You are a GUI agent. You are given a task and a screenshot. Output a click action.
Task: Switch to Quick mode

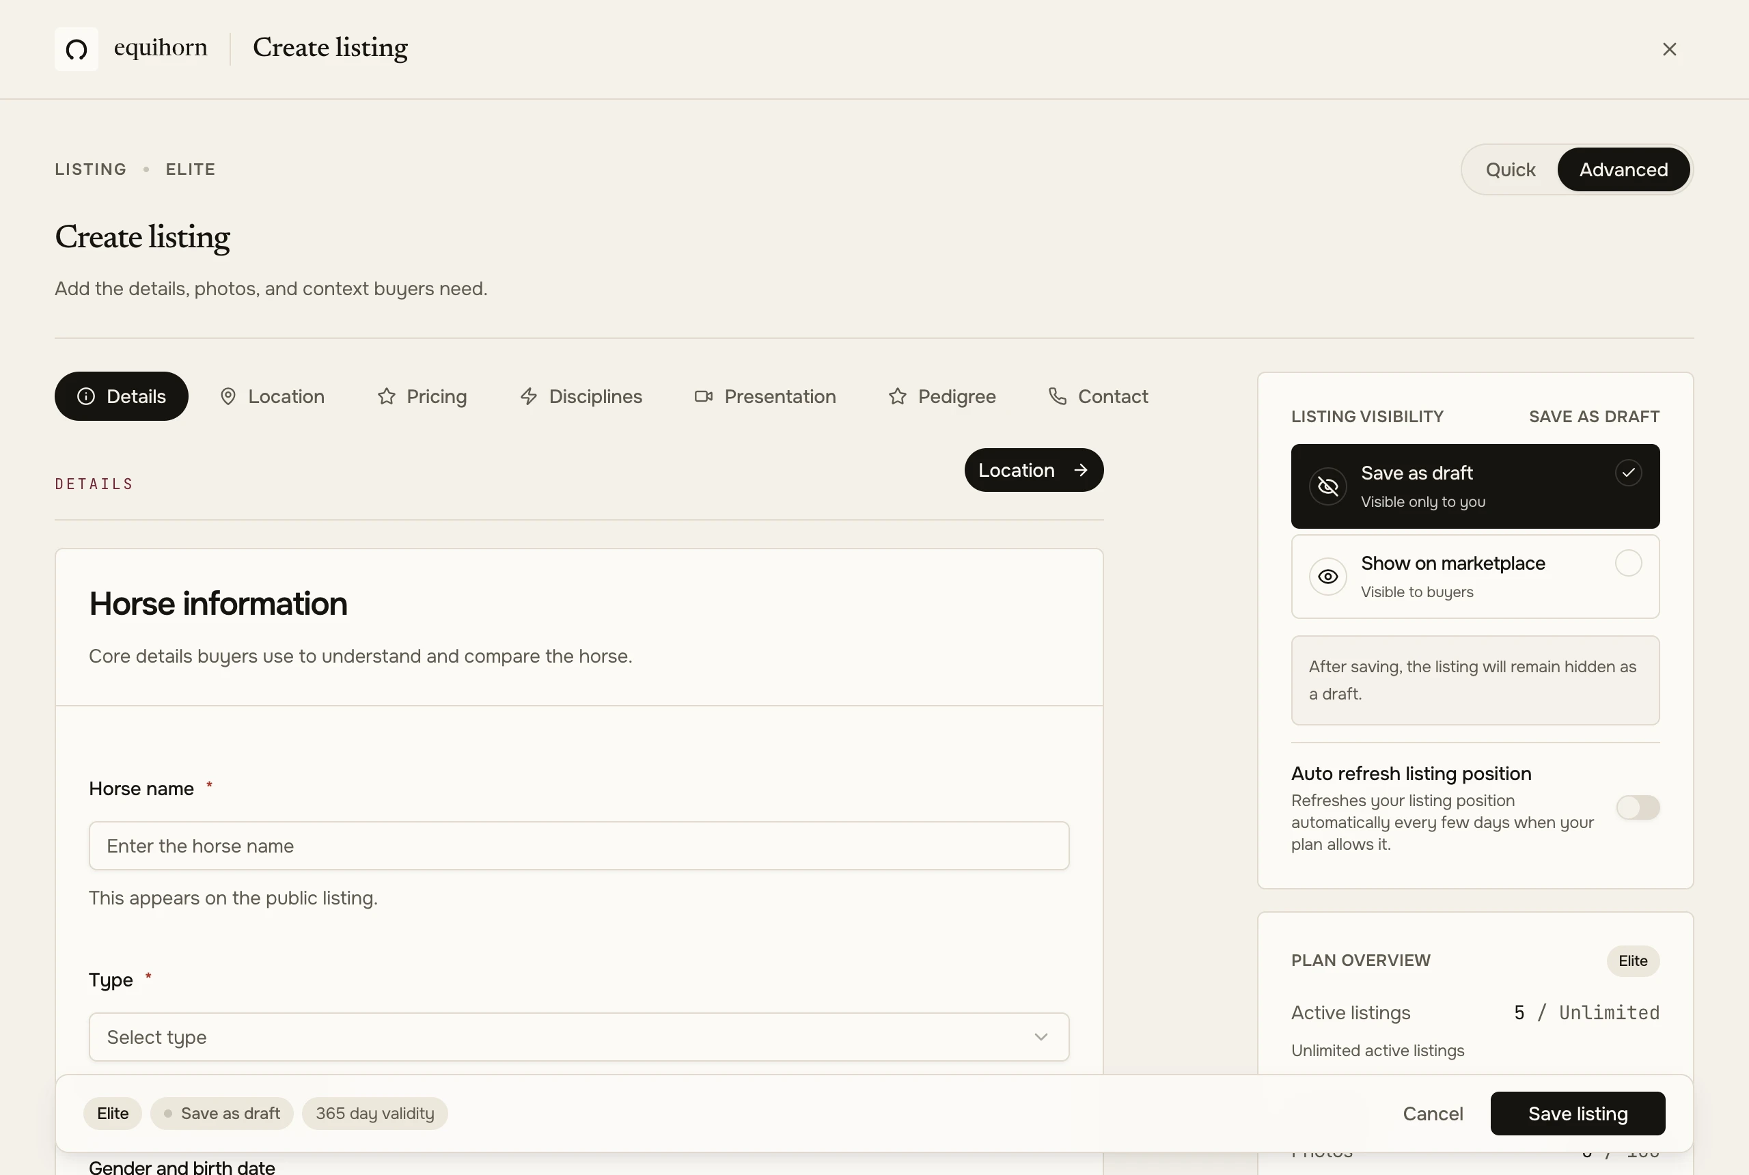1510,169
